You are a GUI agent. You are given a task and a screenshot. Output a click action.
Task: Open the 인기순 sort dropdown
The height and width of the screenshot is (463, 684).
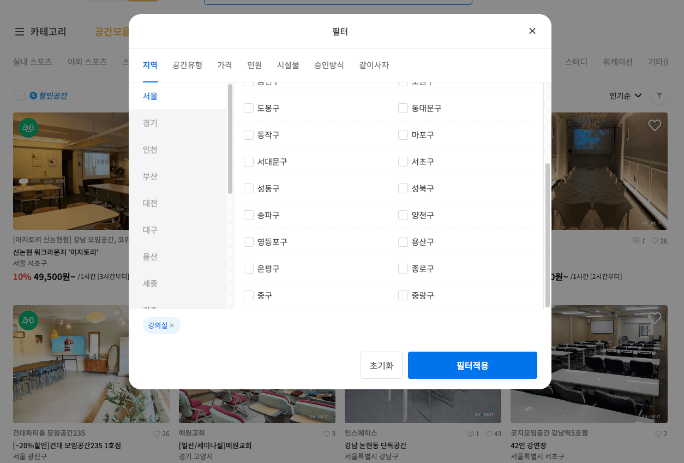click(x=626, y=96)
